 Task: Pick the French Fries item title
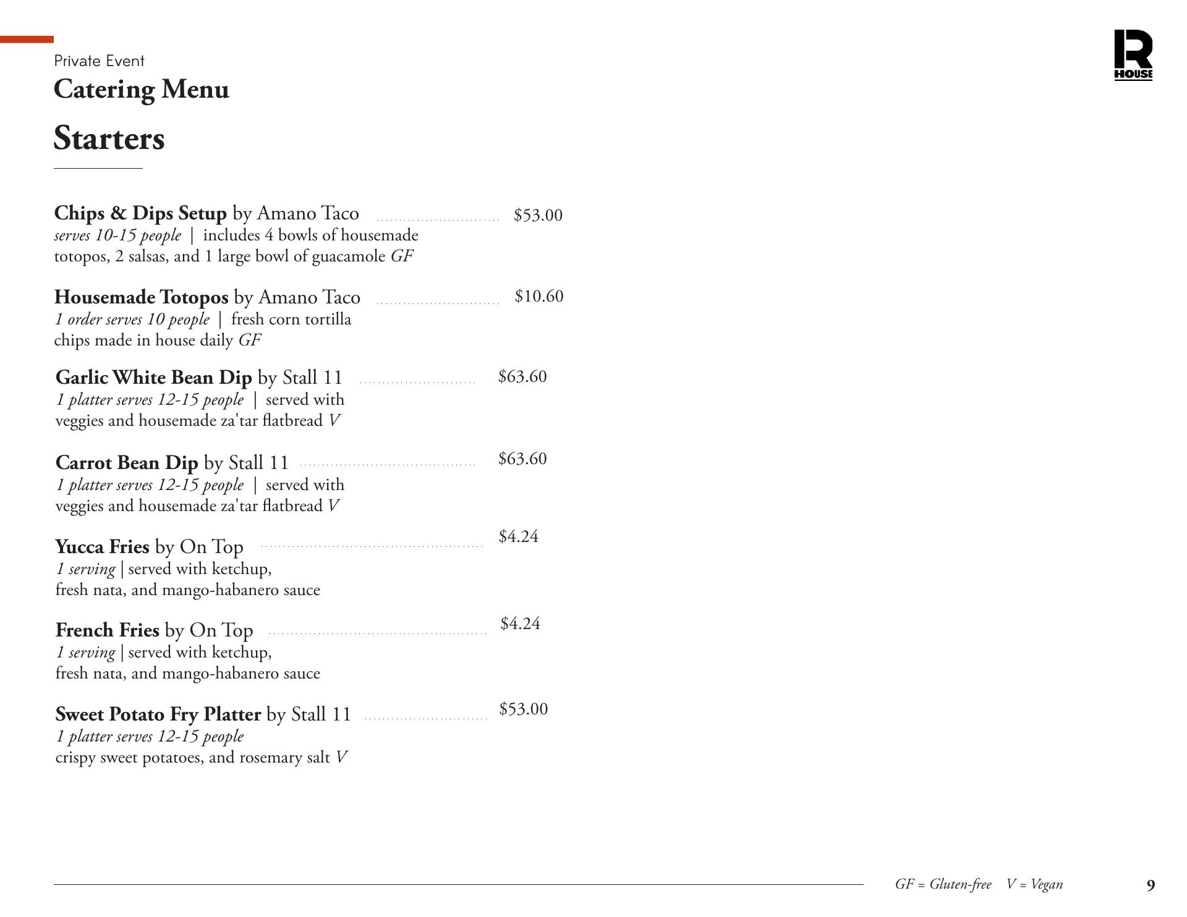point(108,630)
